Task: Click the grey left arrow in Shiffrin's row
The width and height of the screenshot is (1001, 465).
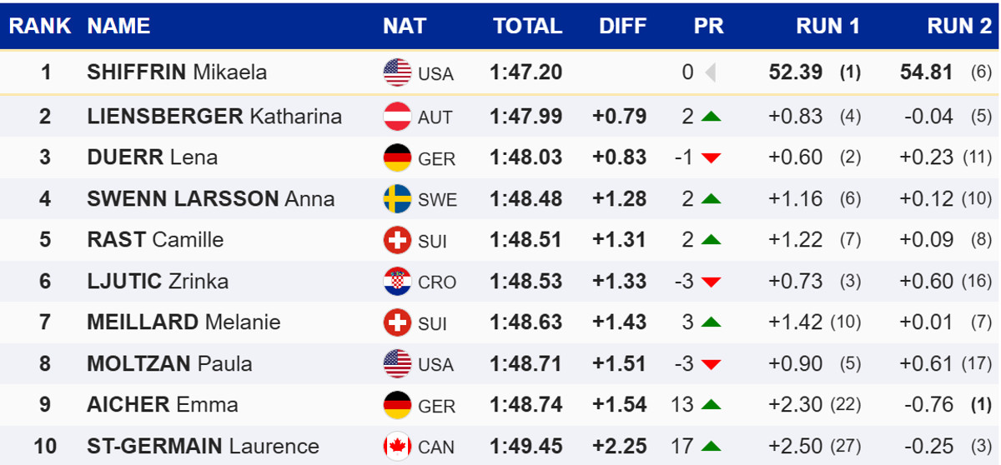Action: tap(711, 72)
